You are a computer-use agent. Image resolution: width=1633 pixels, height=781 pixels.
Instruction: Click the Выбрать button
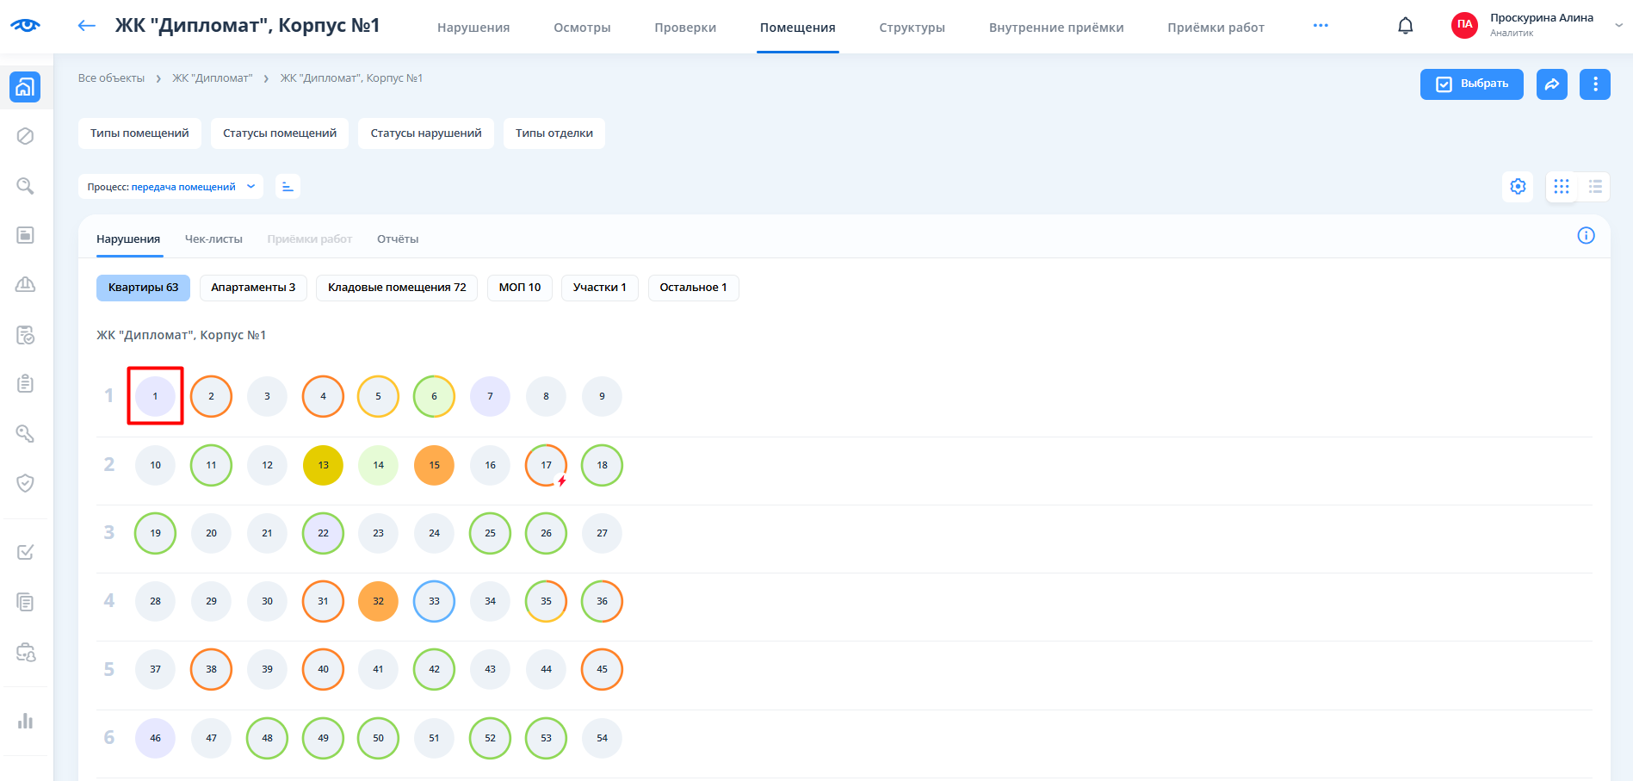(x=1471, y=84)
